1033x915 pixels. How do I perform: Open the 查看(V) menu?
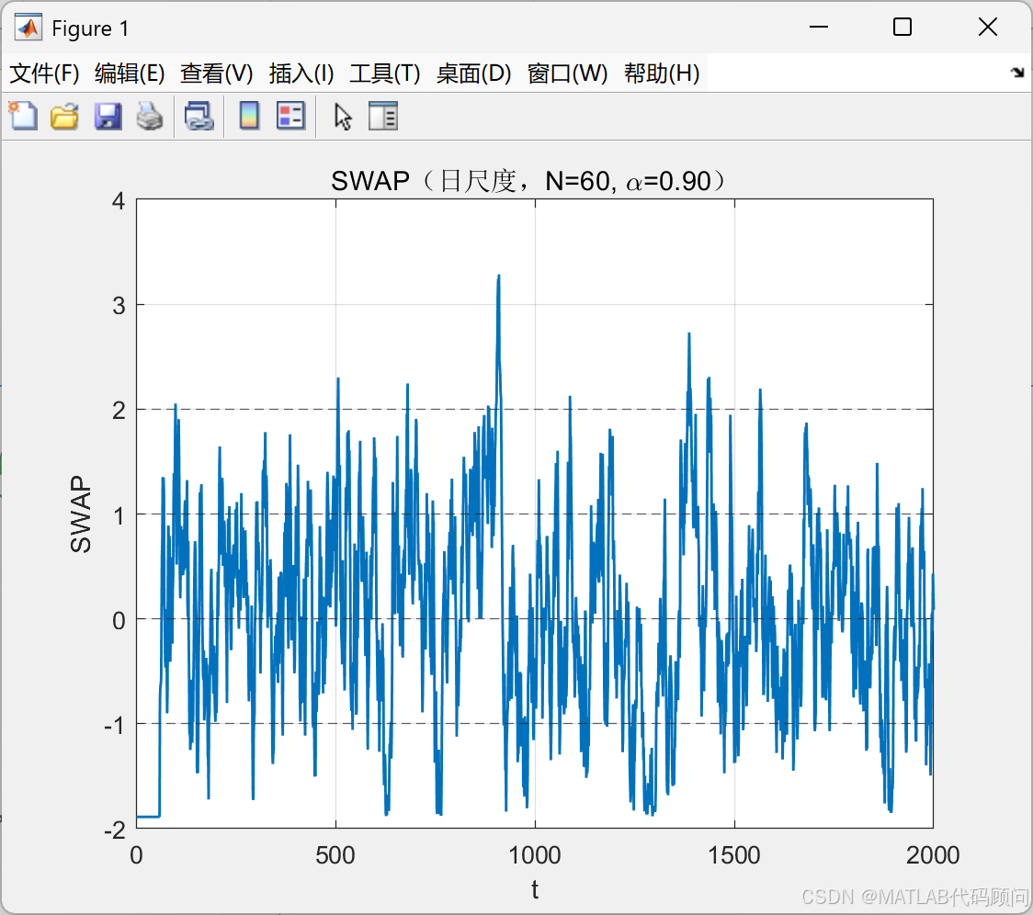217,73
